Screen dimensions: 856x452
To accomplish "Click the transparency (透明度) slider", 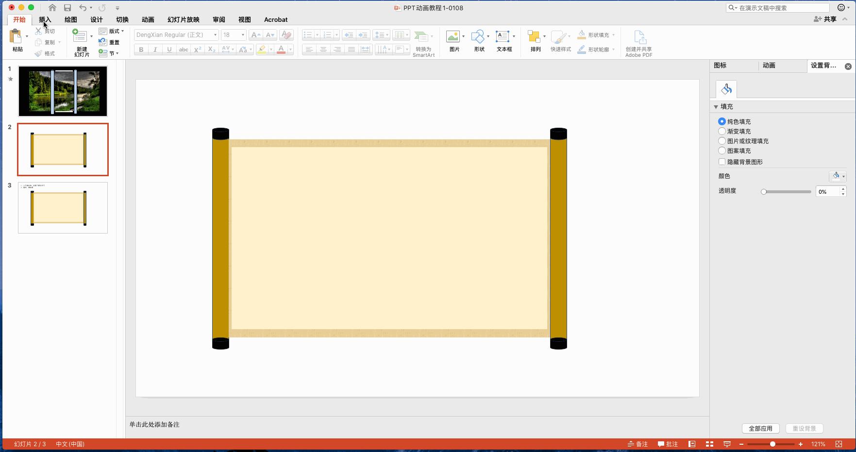I will (787, 192).
